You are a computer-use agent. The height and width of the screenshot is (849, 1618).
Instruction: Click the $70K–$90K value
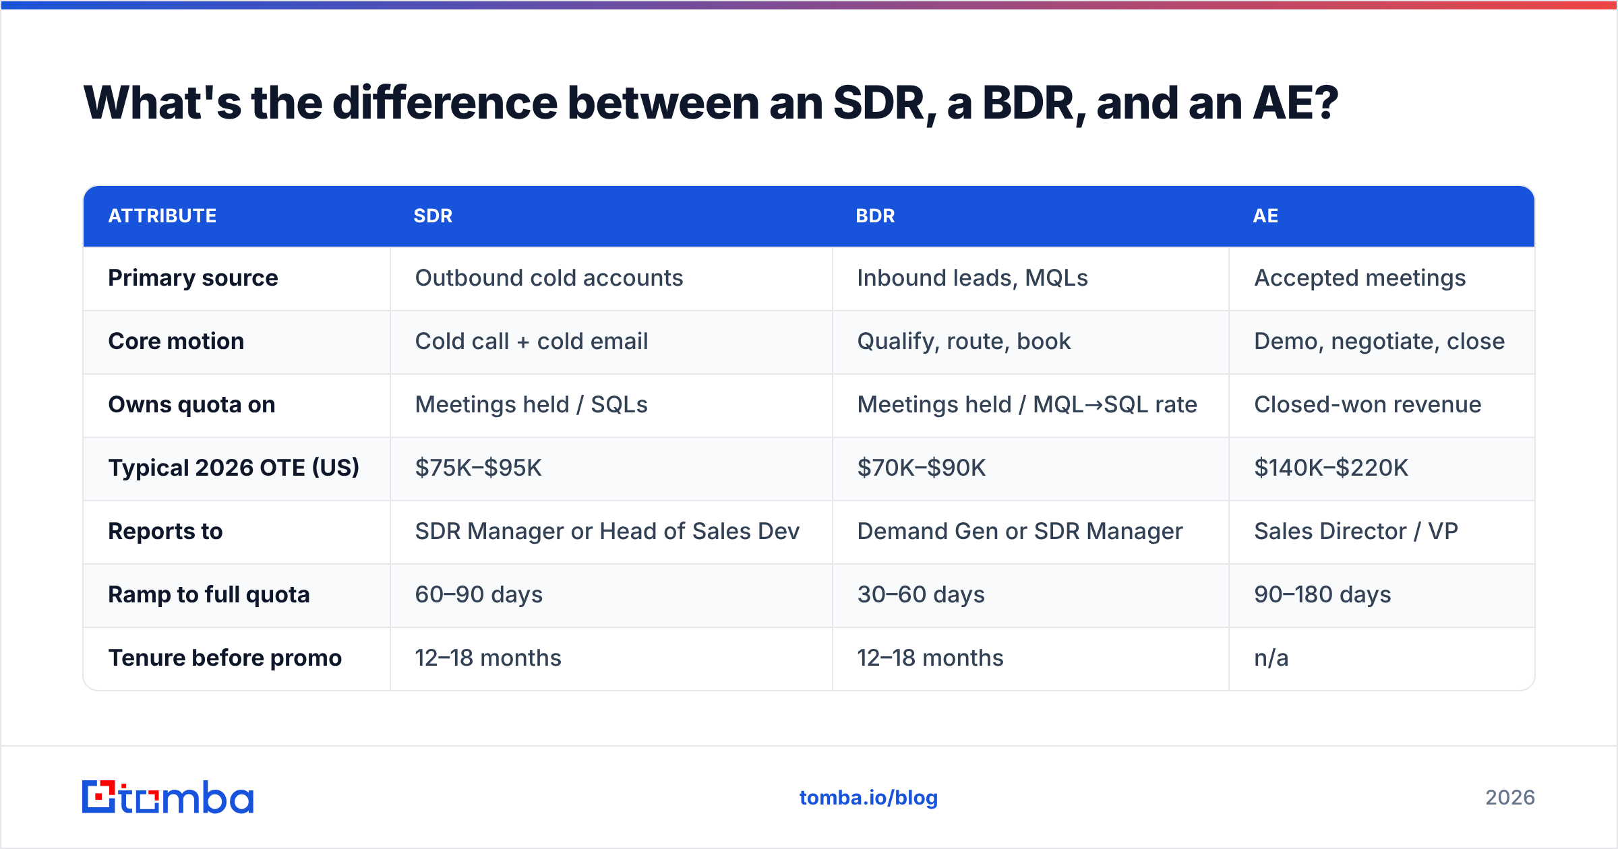point(921,468)
